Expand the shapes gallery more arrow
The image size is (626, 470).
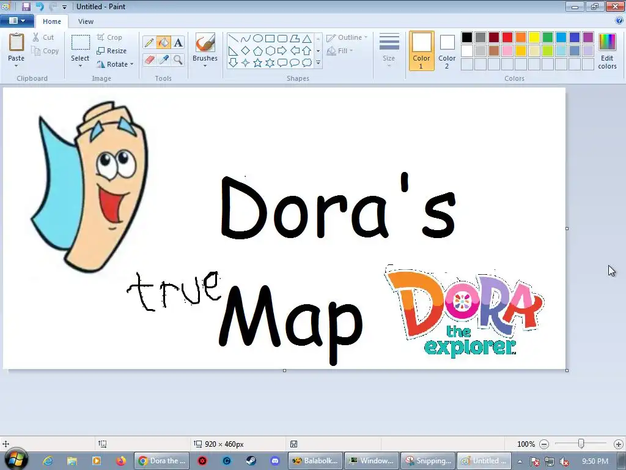(318, 63)
